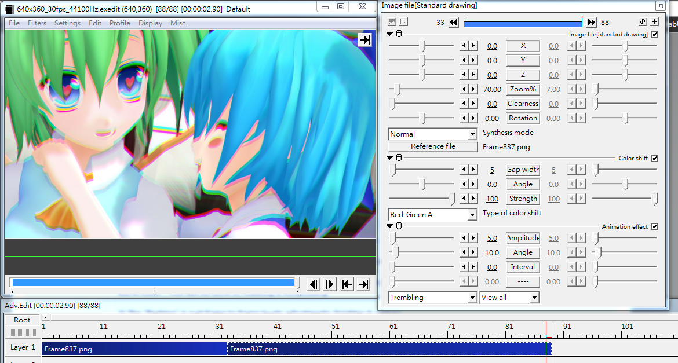This screenshot has height=363, width=678.
Task: Click mouse icon beside Color shift section
Action: (399, 157)
